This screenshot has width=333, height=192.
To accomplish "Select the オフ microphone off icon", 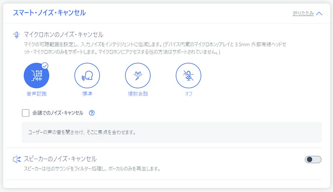I will (x=188, y=75).
